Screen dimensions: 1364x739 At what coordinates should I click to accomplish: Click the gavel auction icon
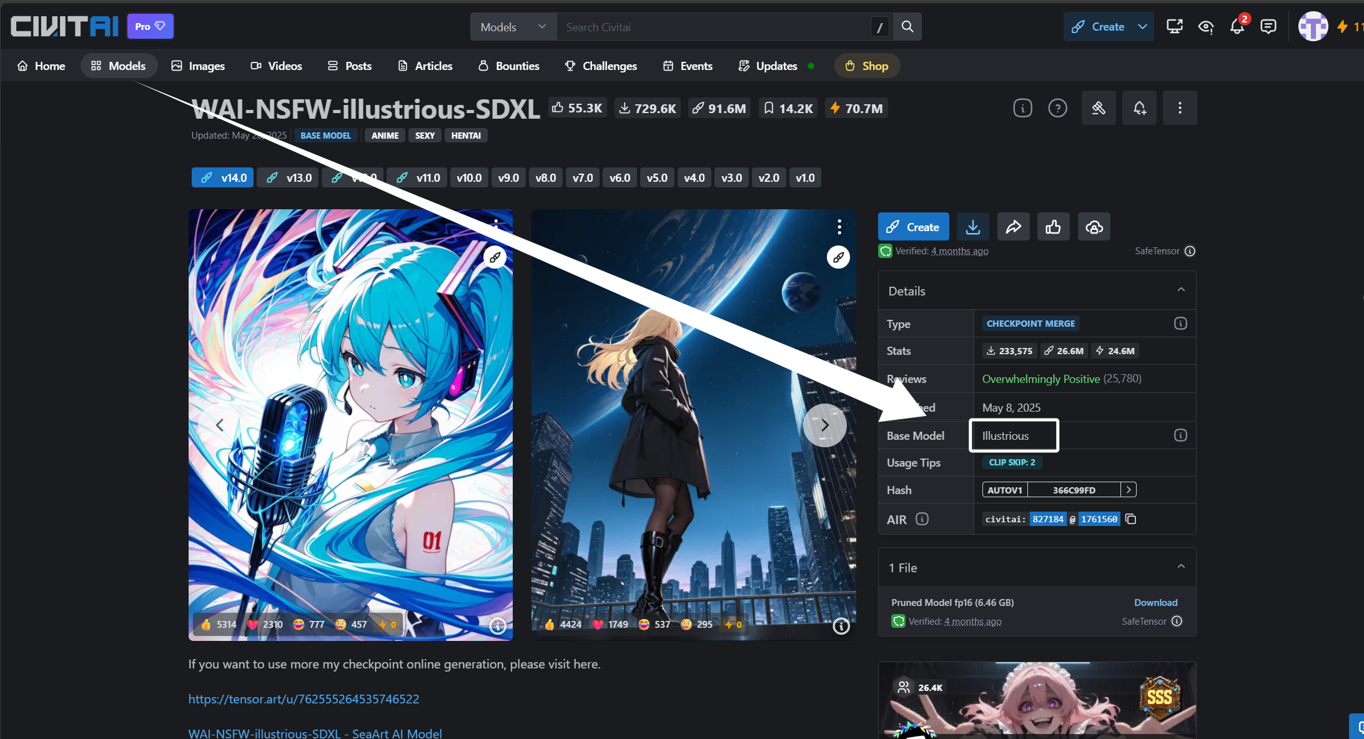pyautogui.click(x=1099, y=108)
